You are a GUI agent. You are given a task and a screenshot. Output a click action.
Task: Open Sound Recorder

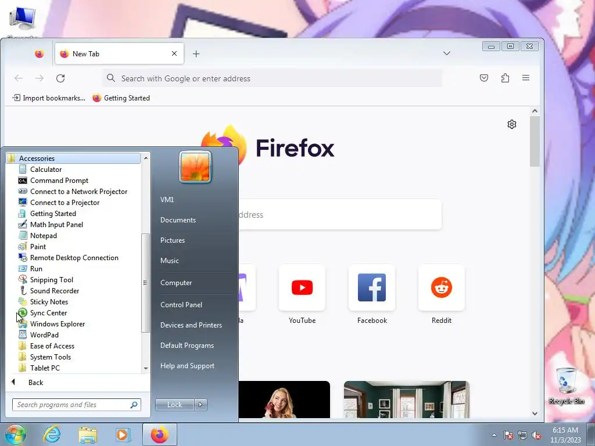point(54,290)
